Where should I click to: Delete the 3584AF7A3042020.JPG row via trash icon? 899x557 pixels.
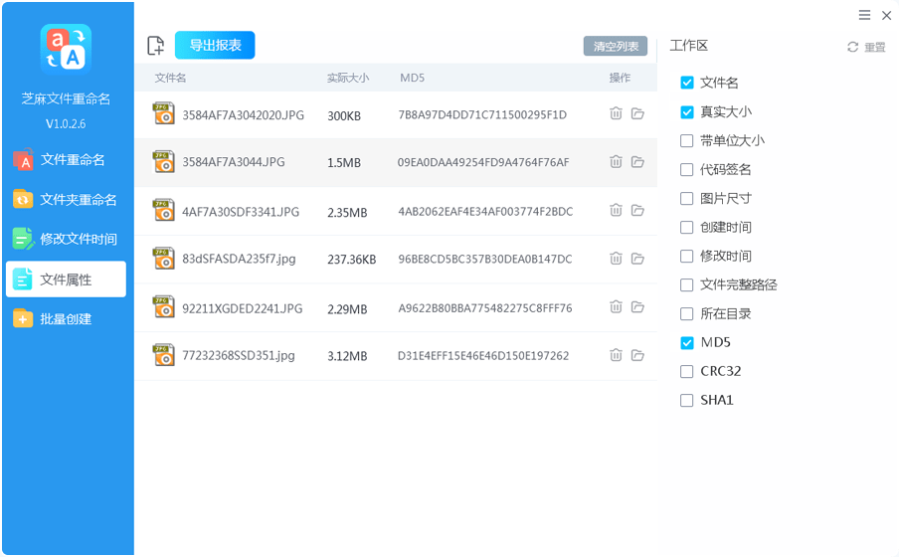coord(616,113)
